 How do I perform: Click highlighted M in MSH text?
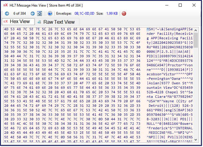coord(148,29)
